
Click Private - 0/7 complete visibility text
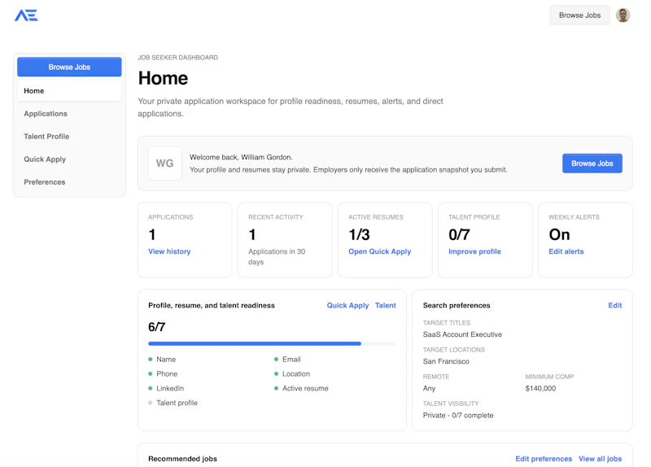pyautogui.click(x=458, y=416)
